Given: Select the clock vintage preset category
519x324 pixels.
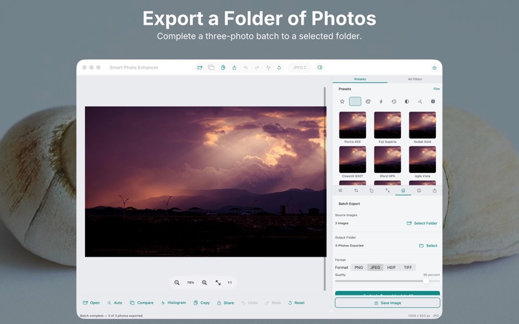Looking at the screenshot, I should [x=394, y=102].
